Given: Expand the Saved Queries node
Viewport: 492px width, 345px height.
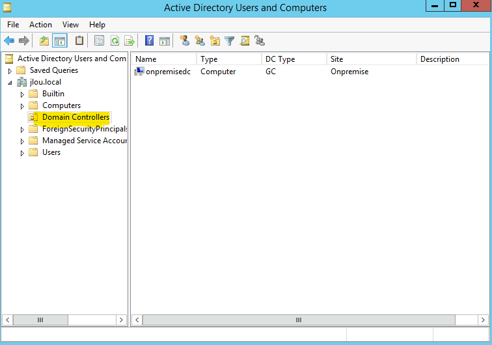Looking at the screenshot, I should (10, 71).
